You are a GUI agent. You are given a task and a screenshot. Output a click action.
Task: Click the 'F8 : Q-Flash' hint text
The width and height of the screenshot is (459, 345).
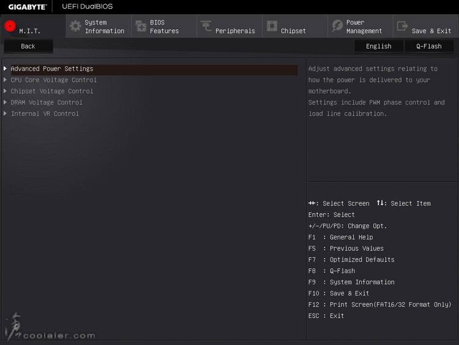click(x=332, y=271)
